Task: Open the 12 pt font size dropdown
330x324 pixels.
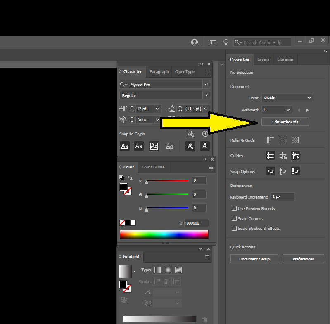Action: (x=157, y=109)
